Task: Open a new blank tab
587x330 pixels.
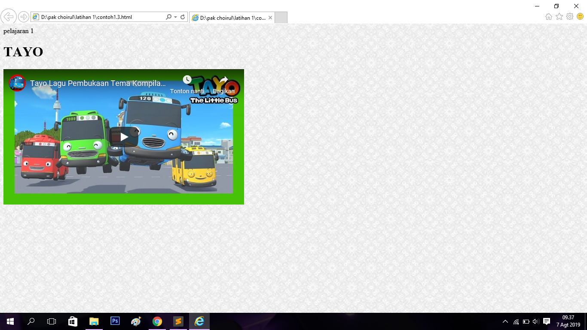Action: [x=281, y=18]
